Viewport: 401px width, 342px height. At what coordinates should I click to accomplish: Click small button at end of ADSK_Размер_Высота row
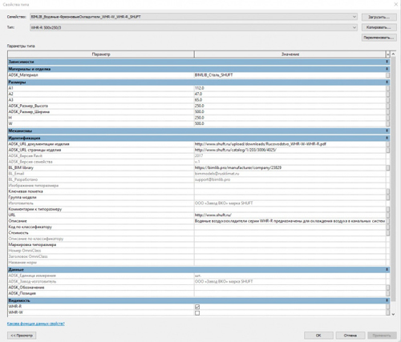(x=387, y=106)
